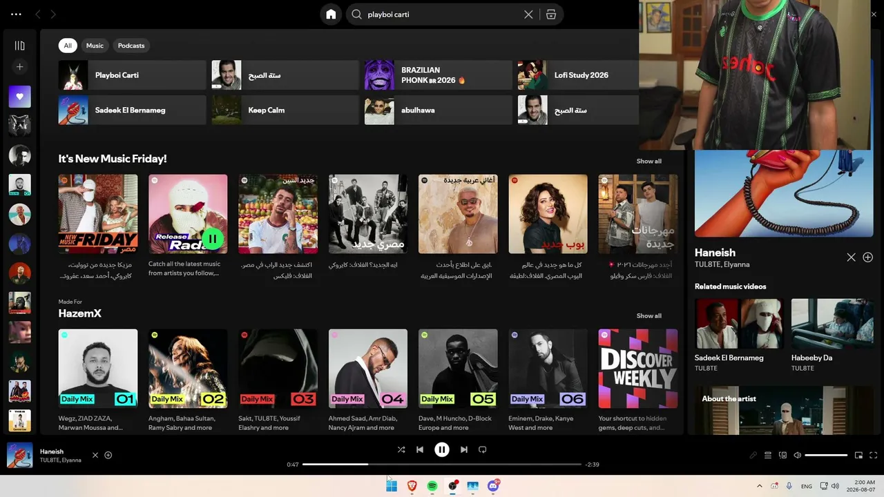This screenshot has height=497, width=884.
Task: Open the BRAZILIAN PHONK 2026 shortcut
Action: pos(439,75)
